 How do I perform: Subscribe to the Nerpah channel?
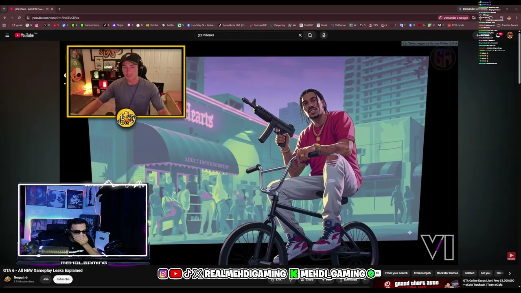click(63, 279)
